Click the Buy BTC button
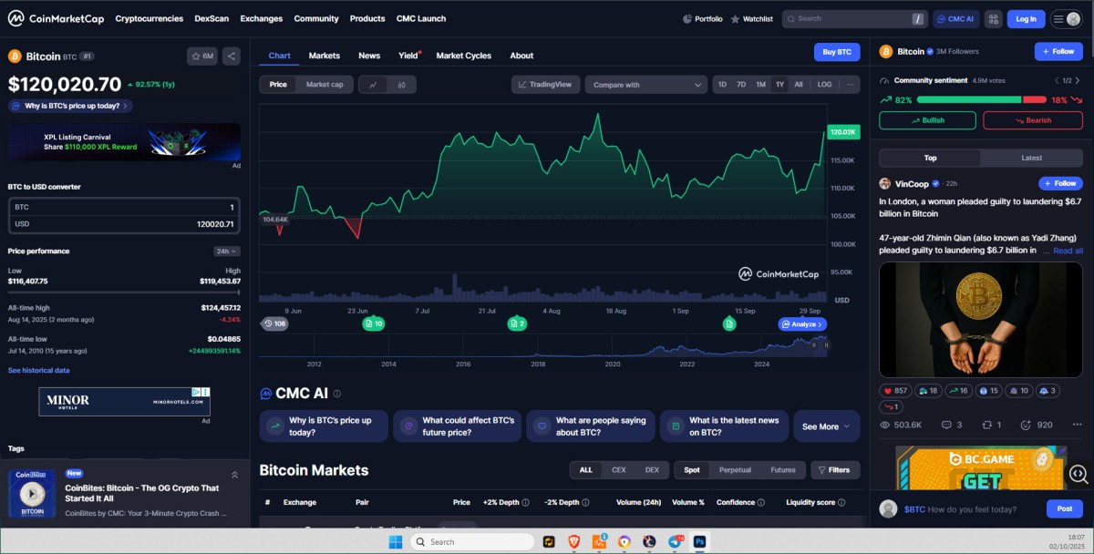This screenshot has width=1094, height=554. (x=836, y=52)
